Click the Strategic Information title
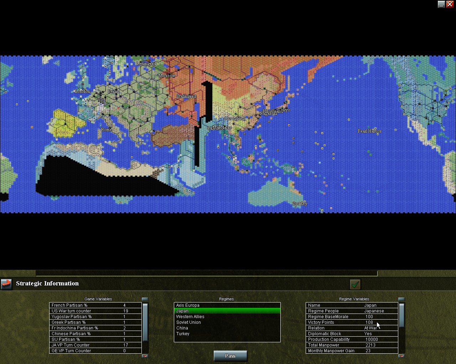 coord(47,283)
